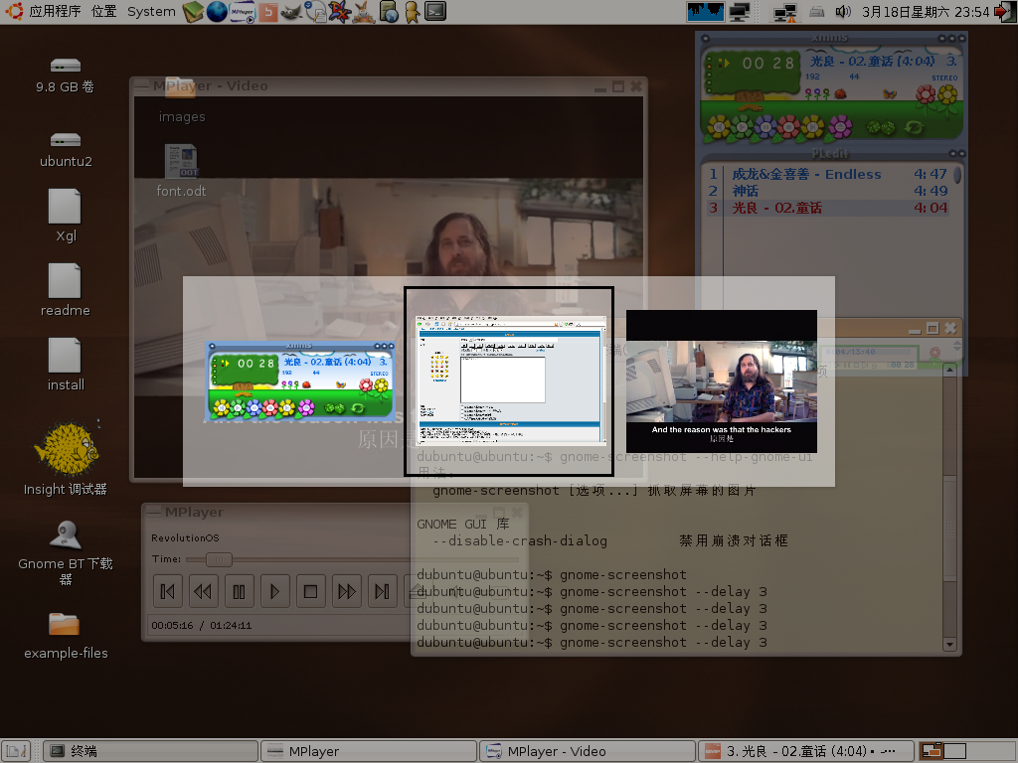
Task: Click the XMMS song title display
Action: click(883, 61)
